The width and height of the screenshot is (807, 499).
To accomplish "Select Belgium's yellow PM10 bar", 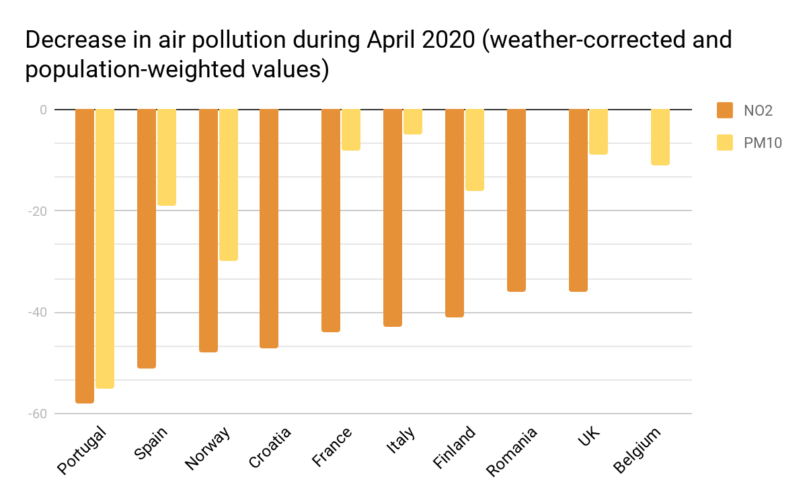I will point(660,137).
